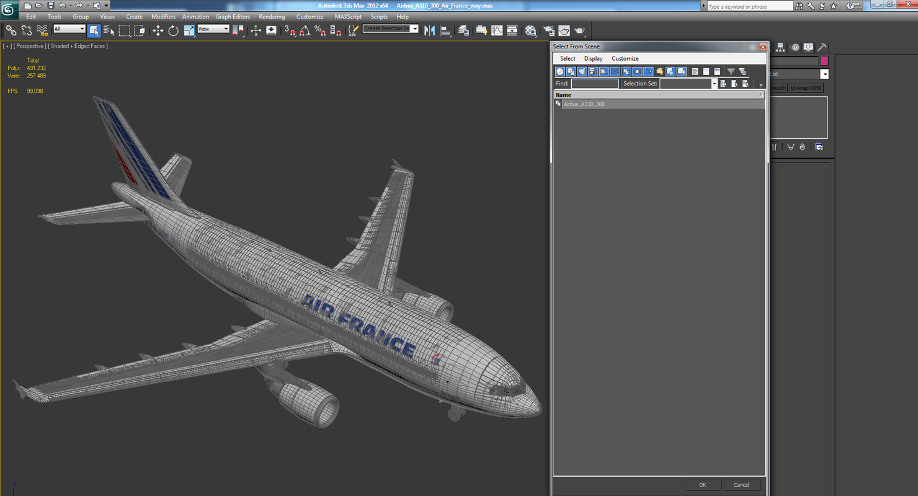The width and height of the screenshot is (918, 496).
Task: Open Create Selection Set dropdown
Action: pos(415,29)
